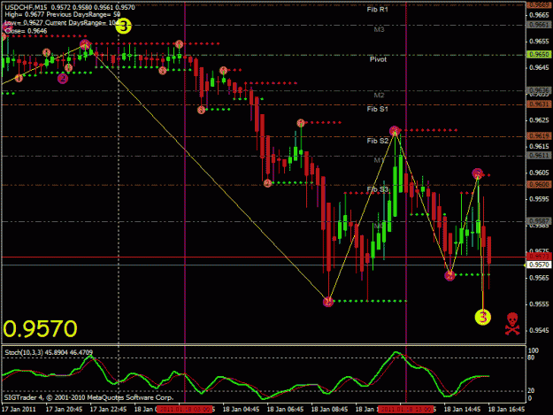Click yellow circle 3 near Current DaysRange text

(124, 26)
